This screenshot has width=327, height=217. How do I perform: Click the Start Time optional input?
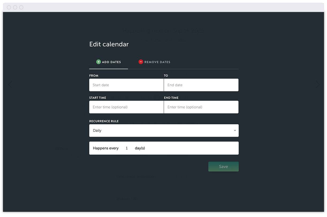pyautogui.click(x=126, y=107)
